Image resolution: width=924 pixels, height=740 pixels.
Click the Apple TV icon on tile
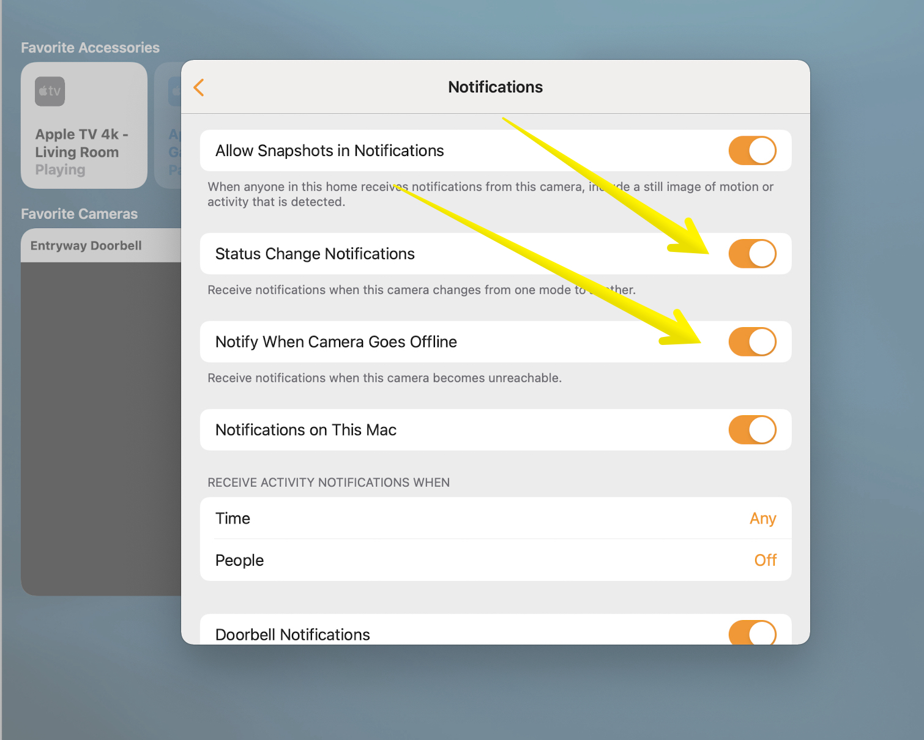(x=50, y=92)
